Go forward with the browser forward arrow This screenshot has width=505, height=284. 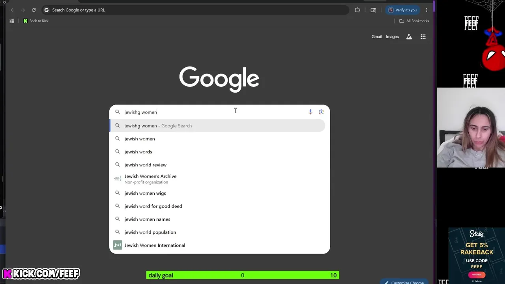(23, 10)
